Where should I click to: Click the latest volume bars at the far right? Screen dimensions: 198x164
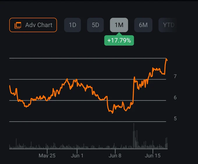pyautogui.click(x=166, y=143)
